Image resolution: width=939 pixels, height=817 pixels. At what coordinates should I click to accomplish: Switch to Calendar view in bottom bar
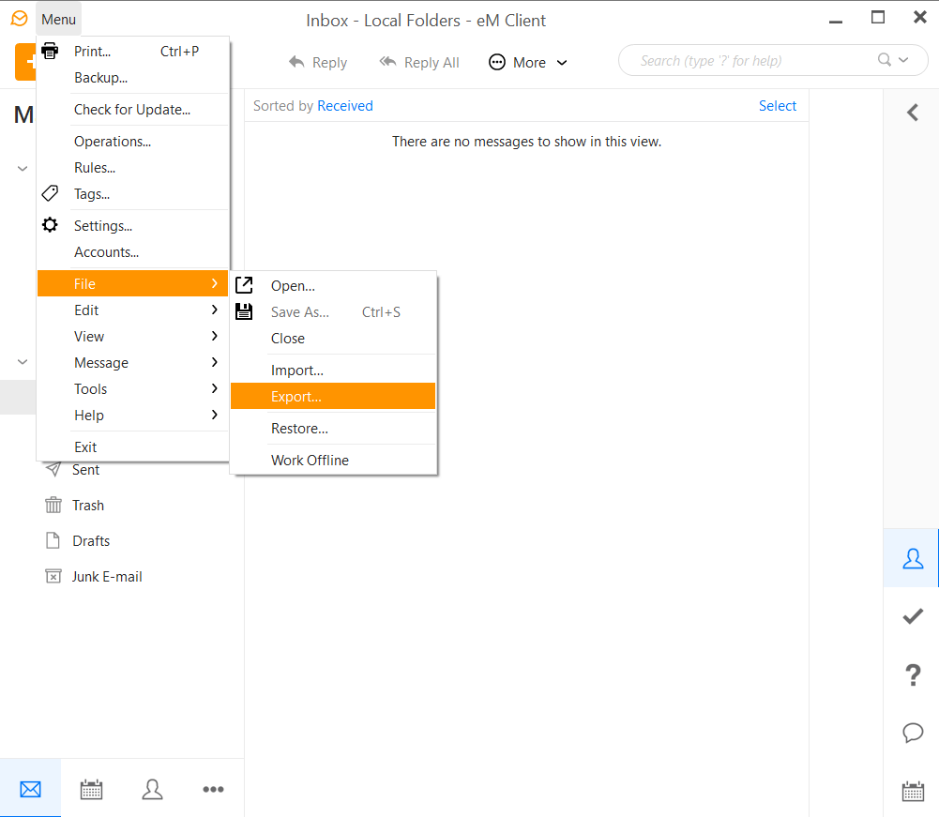(92, 789)
